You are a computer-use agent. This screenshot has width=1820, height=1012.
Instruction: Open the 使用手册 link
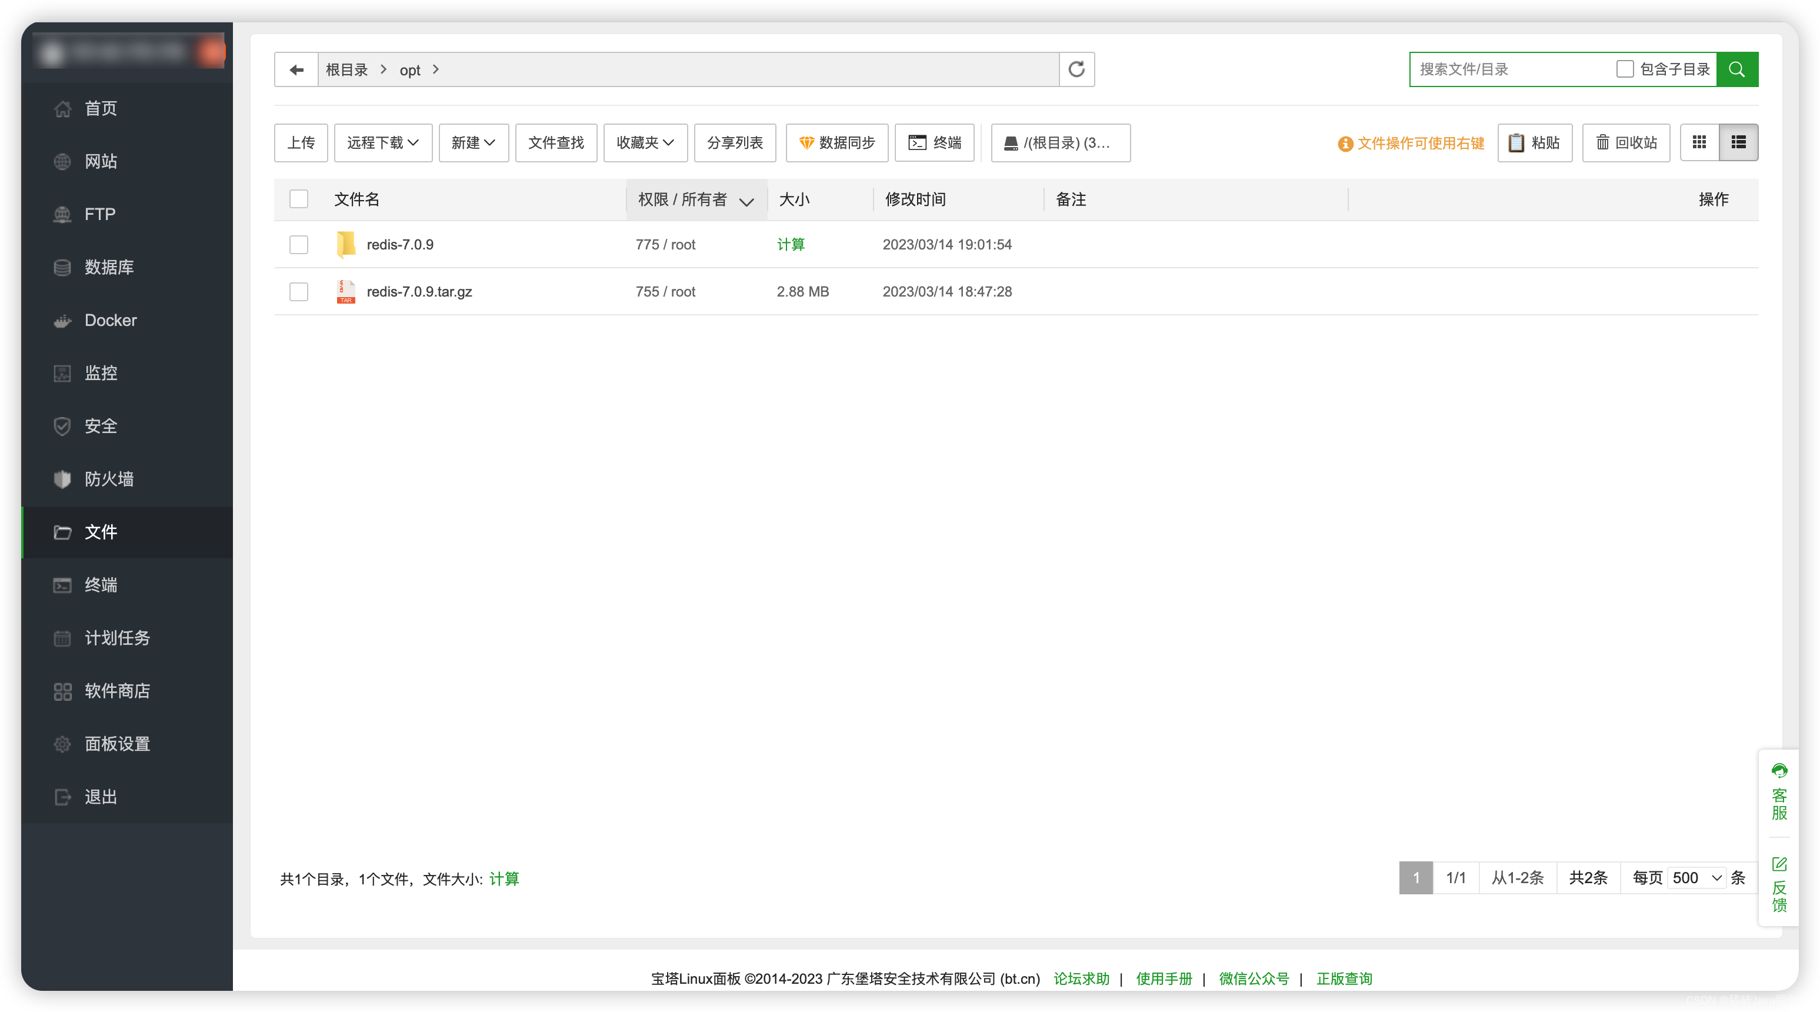(1164, 978)
